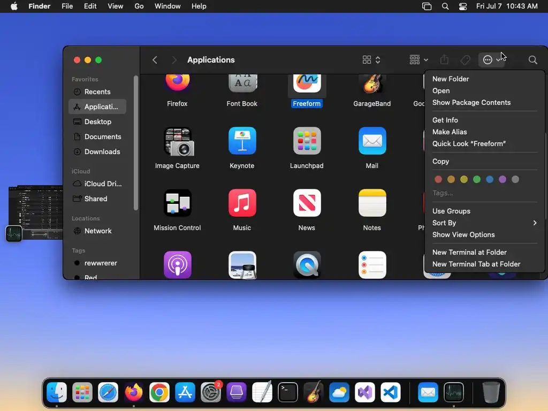
Task: Open Recents in the sidebar
Action: pyautogui.click(x=97, y=92)
